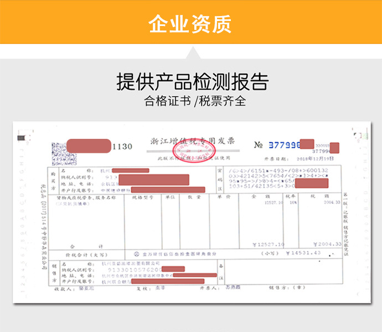This screenshot has width=382, height=332.
Task: Click the heading 提供产品检测报告
Action: click(191, 81)
